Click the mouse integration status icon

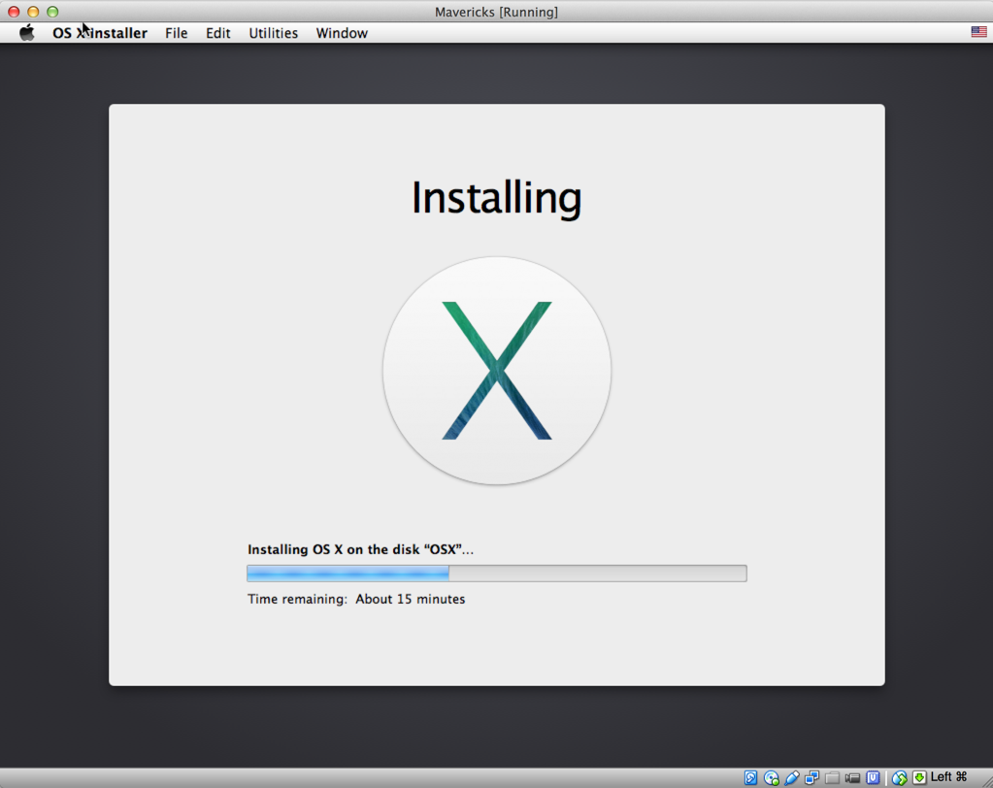899,778
